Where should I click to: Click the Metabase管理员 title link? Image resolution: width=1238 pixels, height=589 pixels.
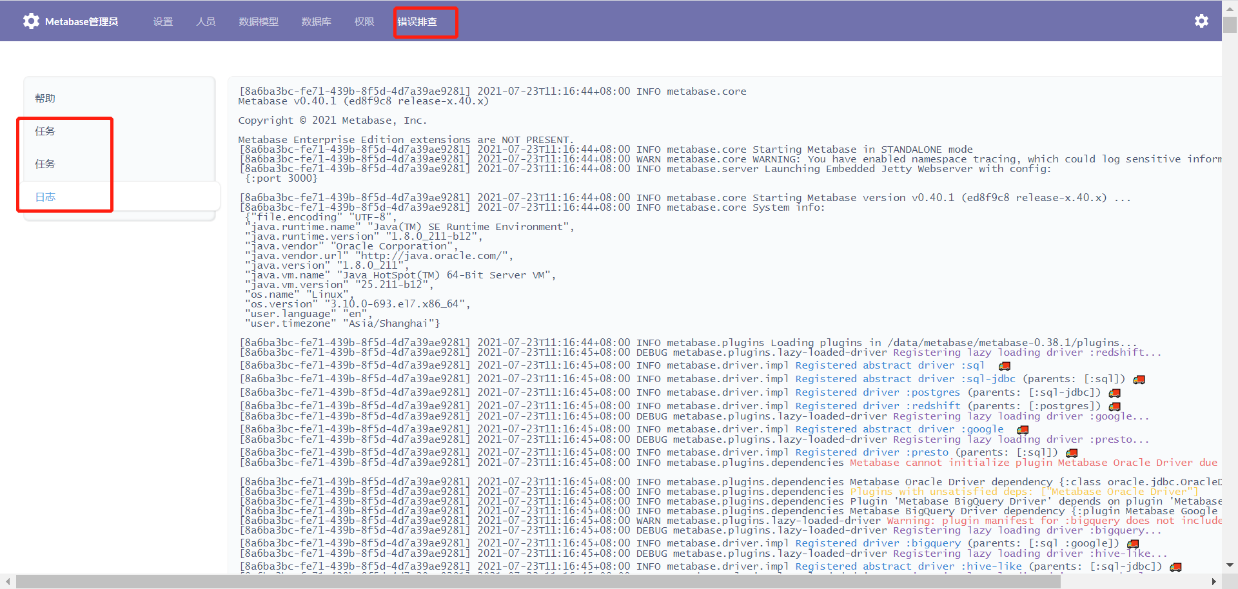pos(81,21)
